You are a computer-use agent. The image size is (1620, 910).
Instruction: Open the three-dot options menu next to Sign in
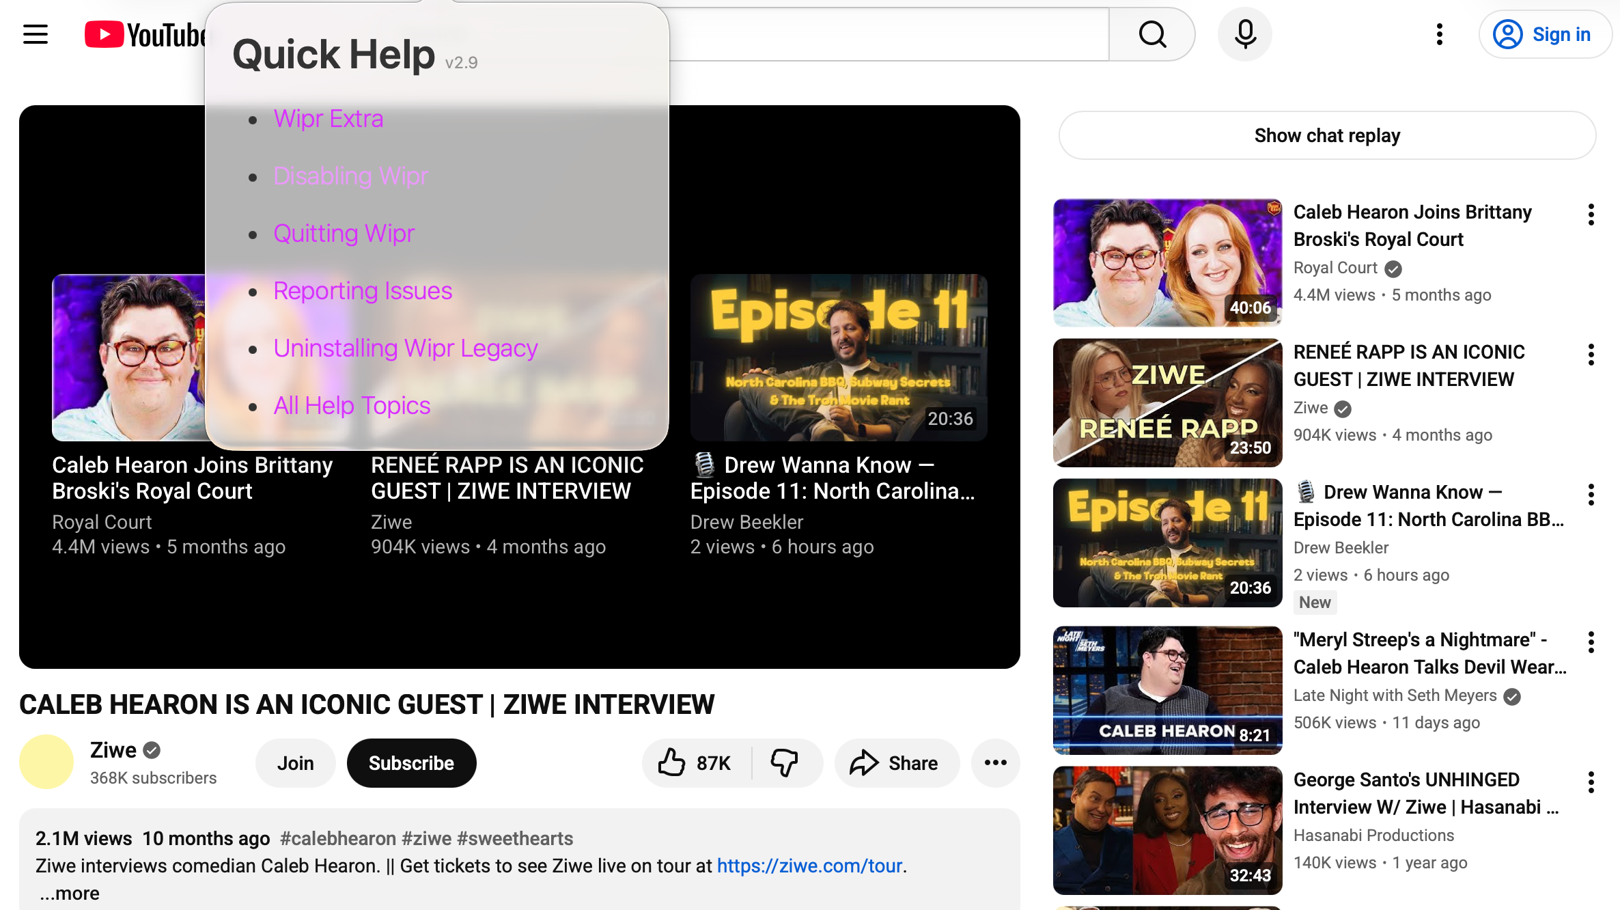[x=1439, y=34]
